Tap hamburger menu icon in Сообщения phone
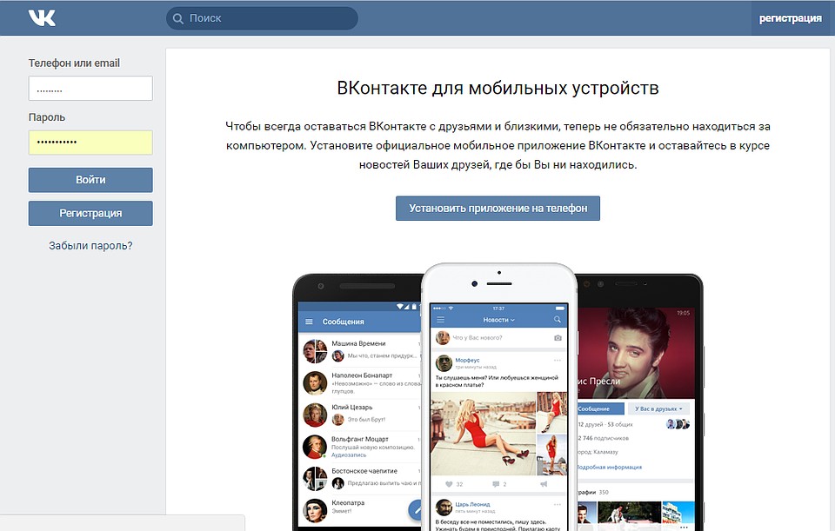835x531 pixels. click(309, 322)
